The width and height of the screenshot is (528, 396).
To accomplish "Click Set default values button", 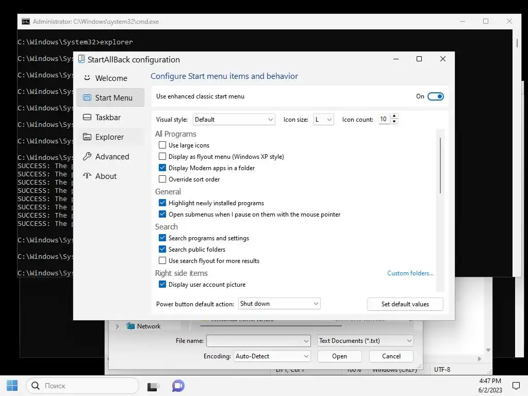I will pos(405,304).
